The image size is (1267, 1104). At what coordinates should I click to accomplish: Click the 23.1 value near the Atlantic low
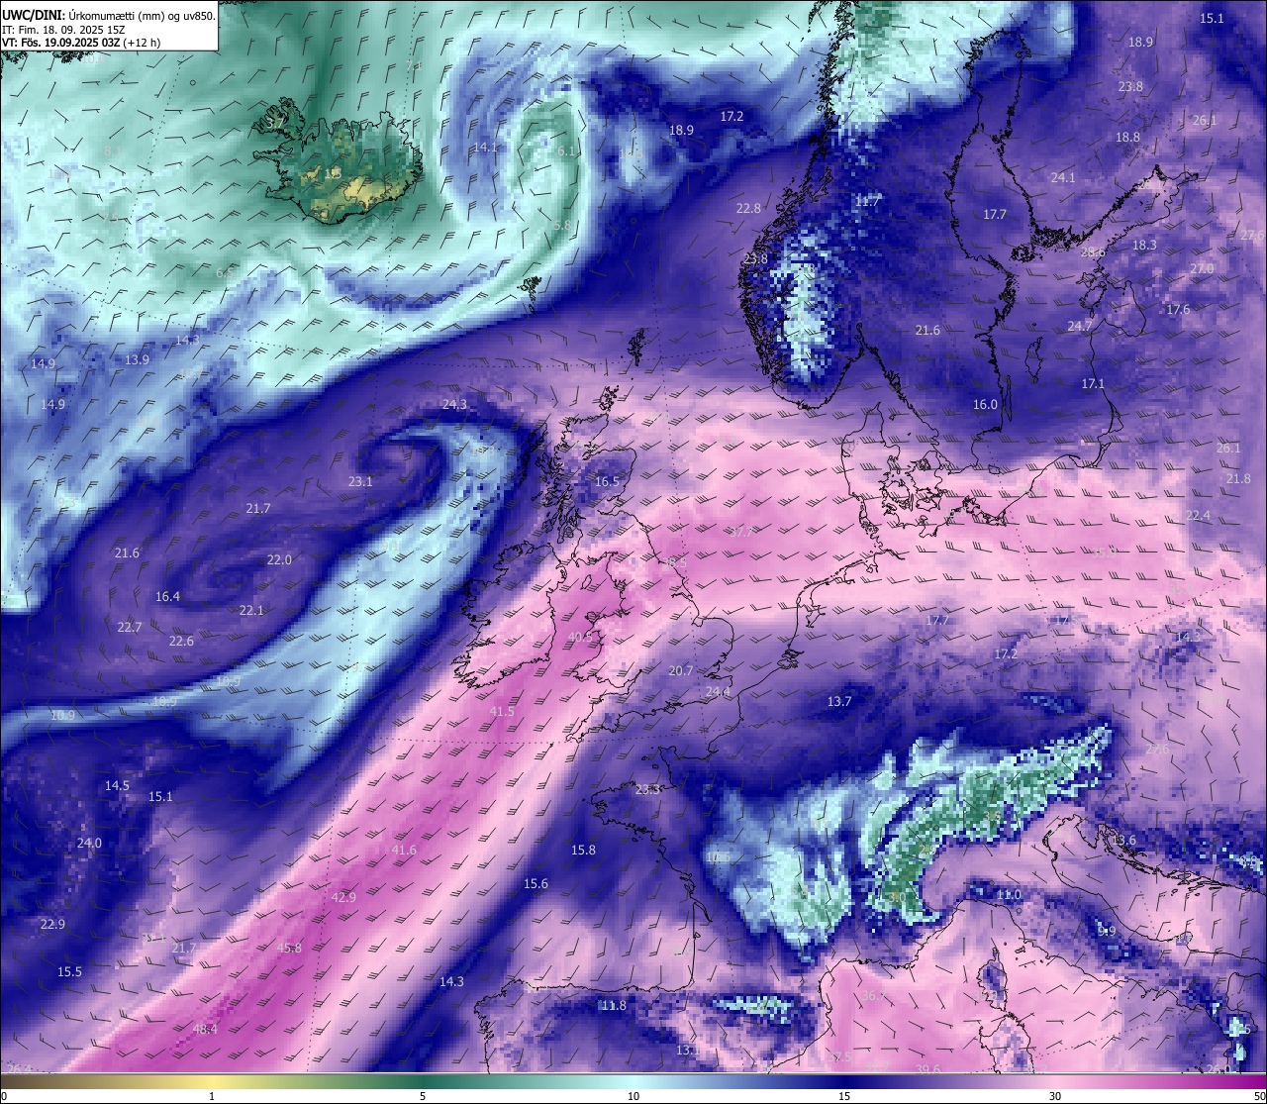click(x=360, y=481)
